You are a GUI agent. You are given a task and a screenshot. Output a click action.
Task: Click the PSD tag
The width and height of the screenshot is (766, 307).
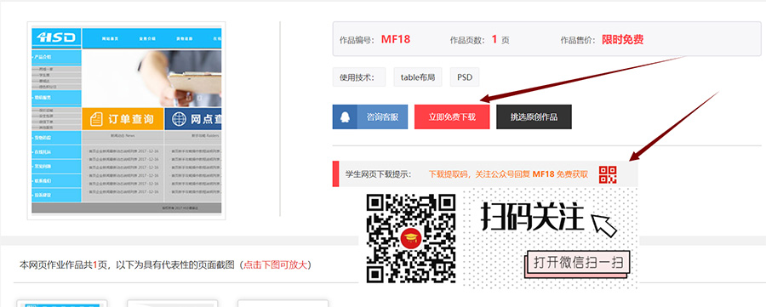click(465, 77)
